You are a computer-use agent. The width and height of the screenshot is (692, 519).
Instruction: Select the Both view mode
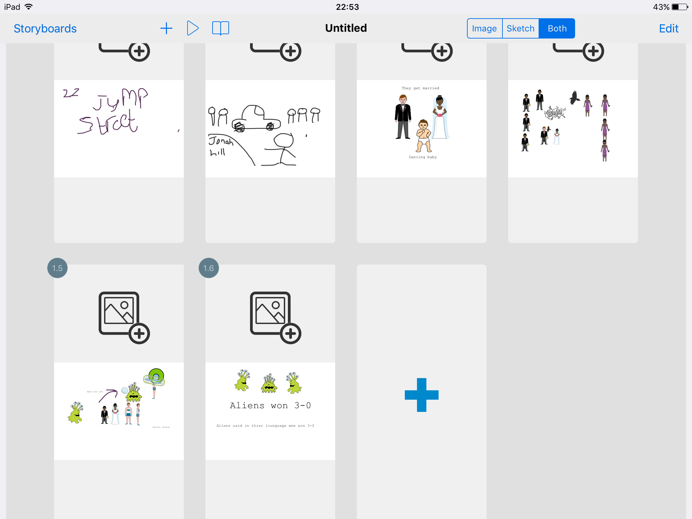click(x=557, y=28)
